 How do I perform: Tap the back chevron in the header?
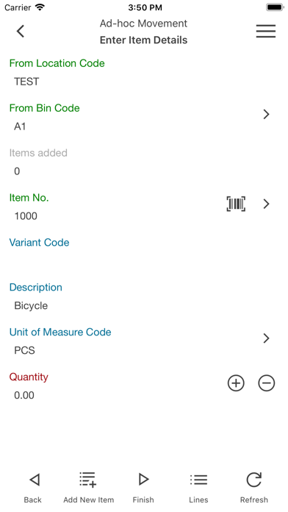tap(21, 32)
